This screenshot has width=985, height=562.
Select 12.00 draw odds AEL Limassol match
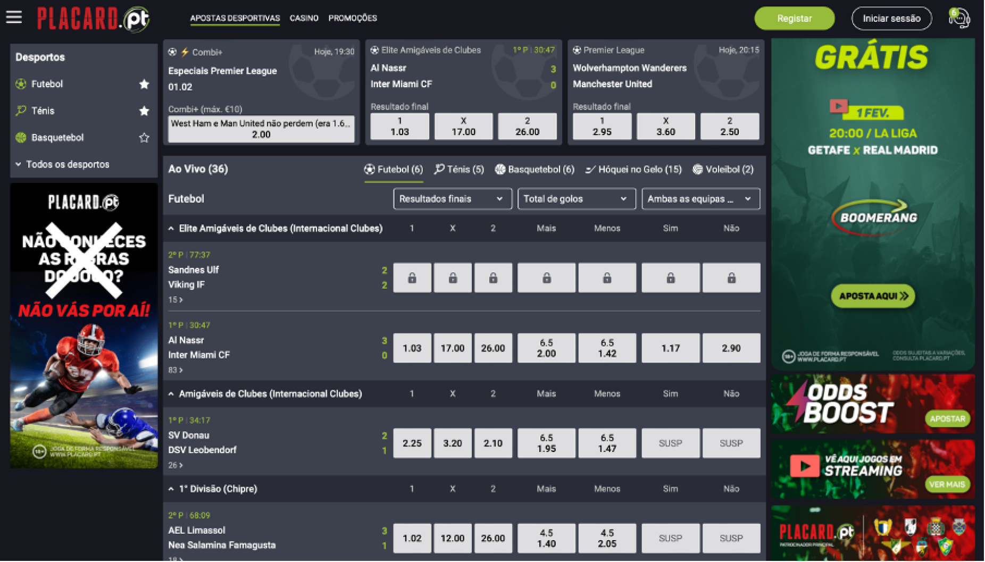453,539
